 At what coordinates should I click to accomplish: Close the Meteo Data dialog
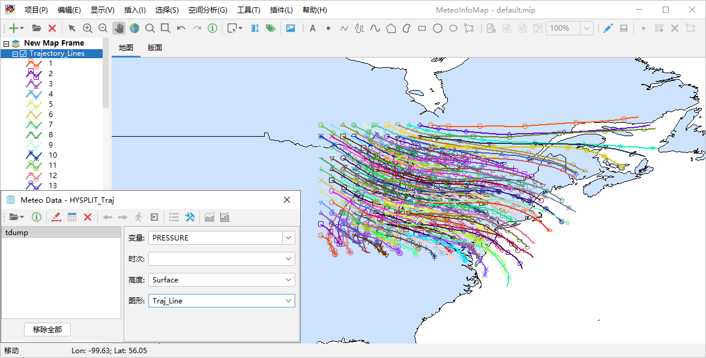click(287, 200)
